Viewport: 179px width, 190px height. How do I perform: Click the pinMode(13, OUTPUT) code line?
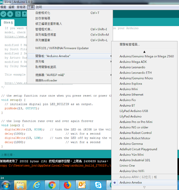(22, 108)
